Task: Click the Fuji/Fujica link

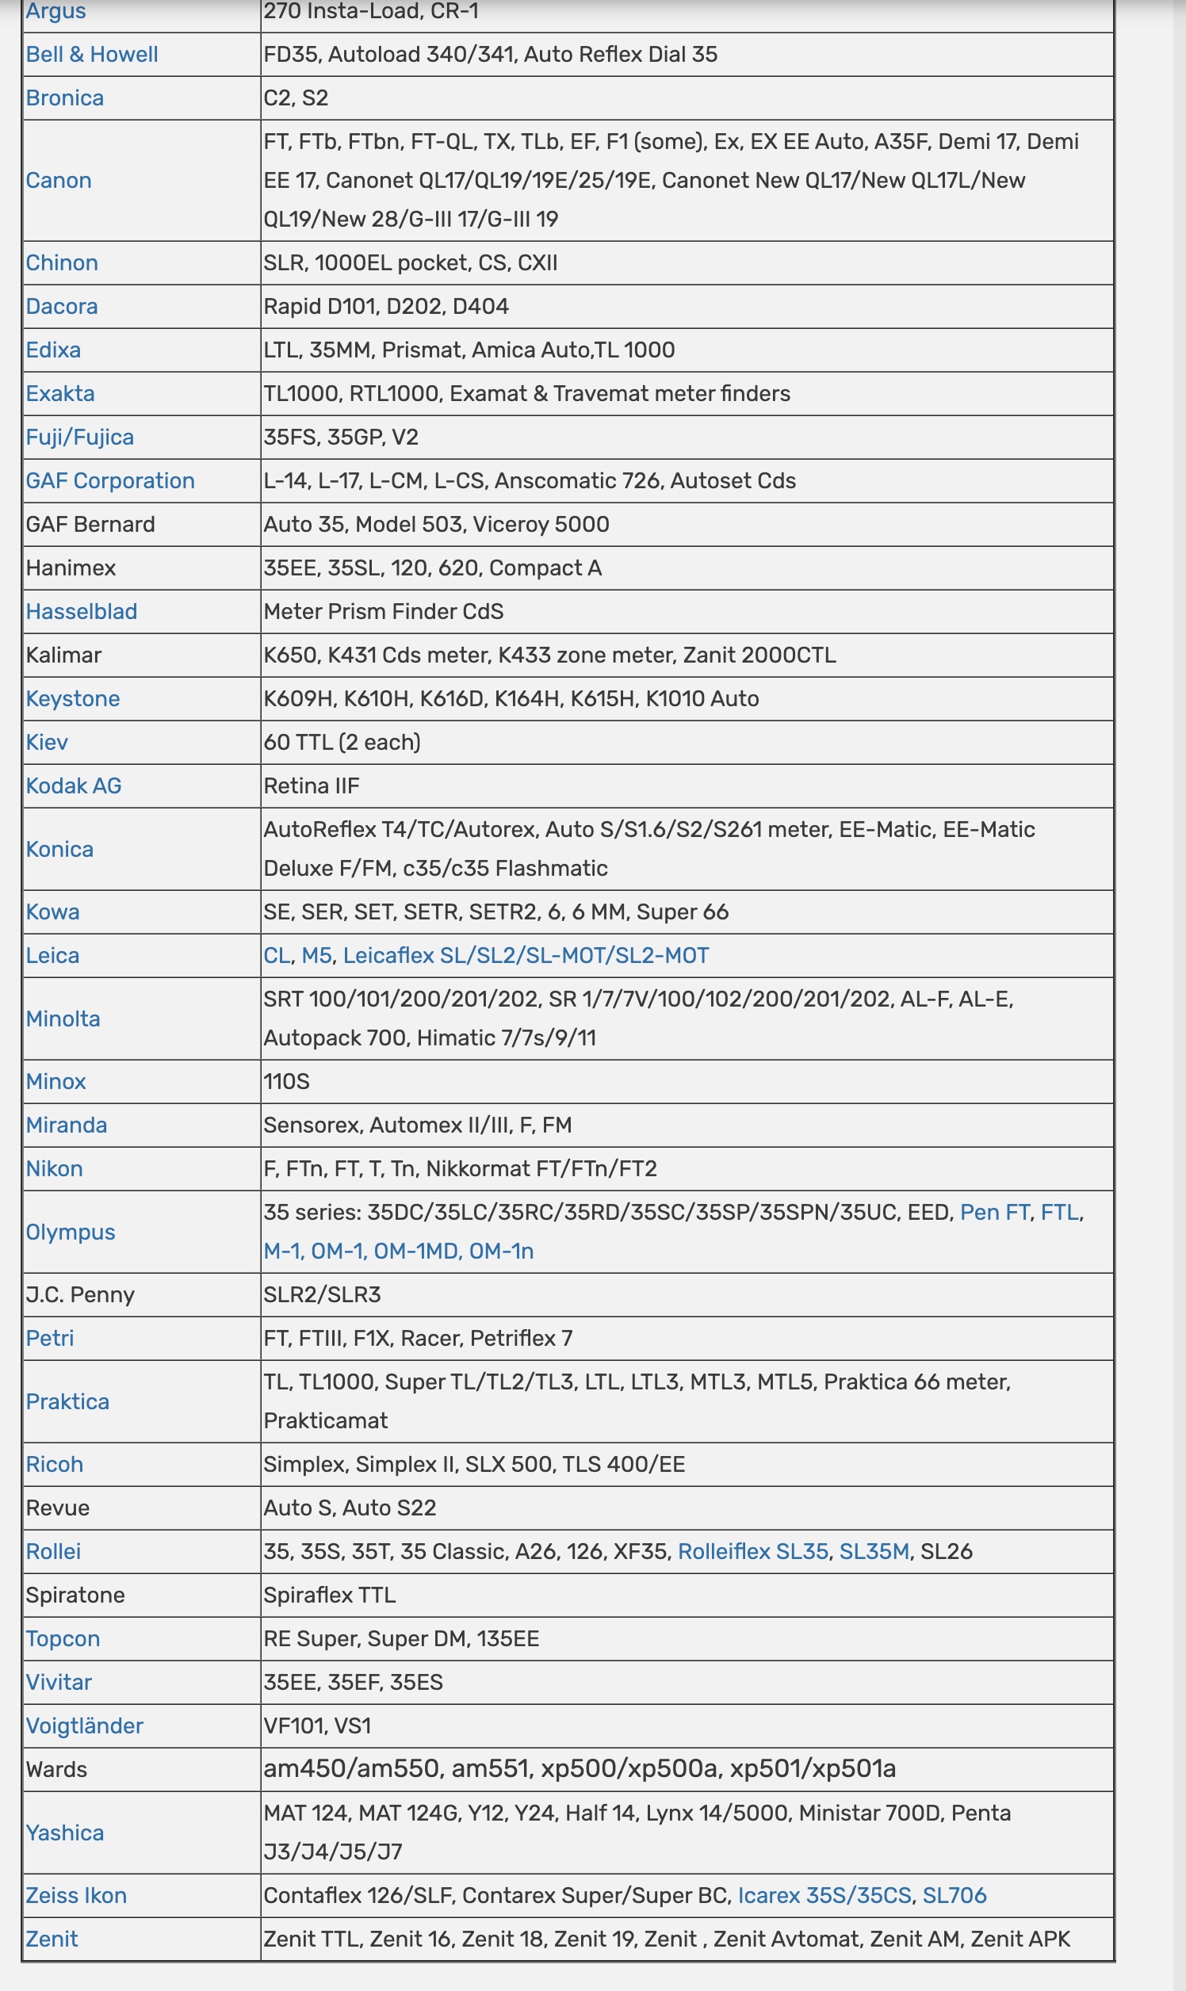Action: 80,437
